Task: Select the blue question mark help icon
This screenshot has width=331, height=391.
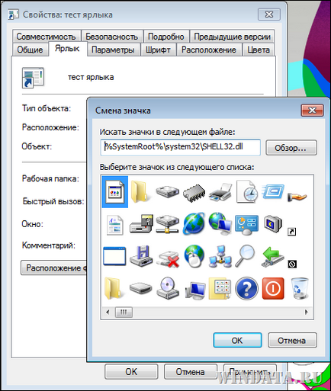Action: tap(246, 288)
